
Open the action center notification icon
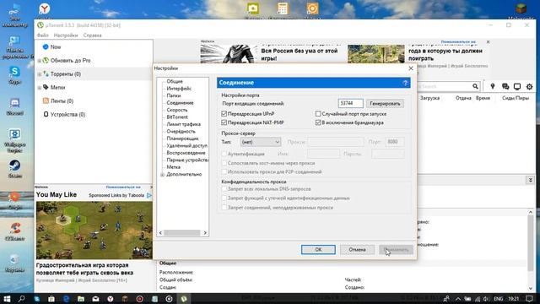(x=529, y=298)
